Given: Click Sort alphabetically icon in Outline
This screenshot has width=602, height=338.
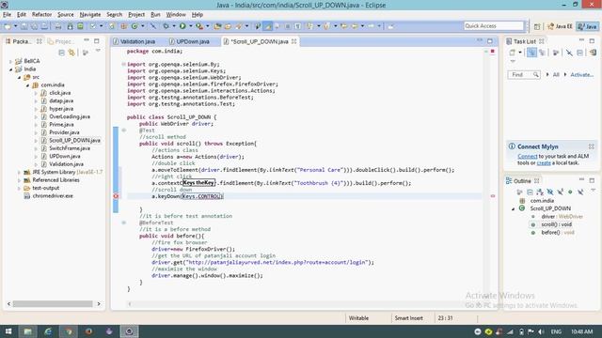Looking at the screenshot, I should click(x=540, y=192).
